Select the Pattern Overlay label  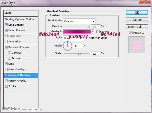click(17, 81)
